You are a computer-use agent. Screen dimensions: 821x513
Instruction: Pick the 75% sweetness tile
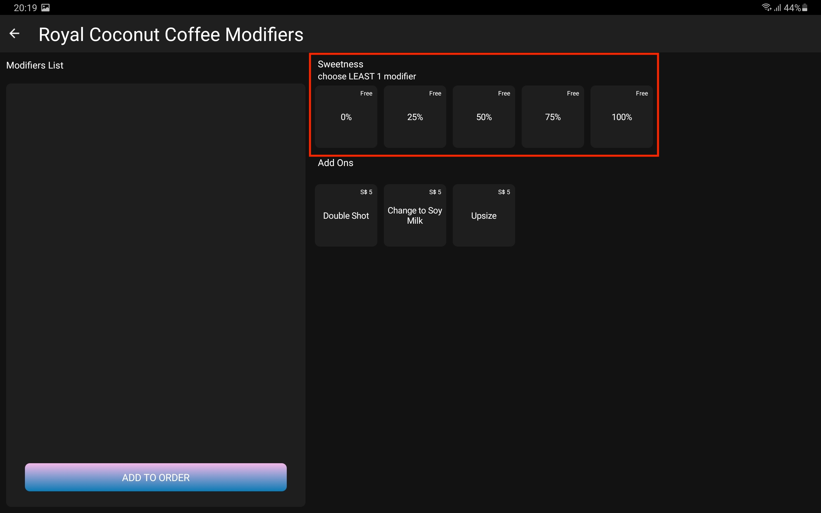pos(553,117)
